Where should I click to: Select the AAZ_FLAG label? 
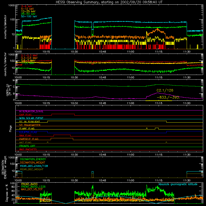click(x=25, y=142)
